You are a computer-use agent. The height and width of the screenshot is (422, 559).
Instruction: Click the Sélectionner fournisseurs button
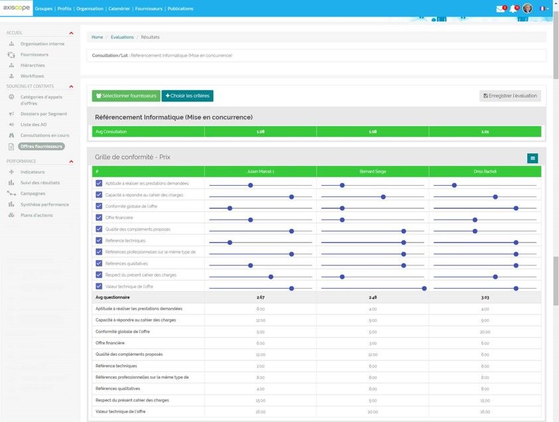click(126, 96)
